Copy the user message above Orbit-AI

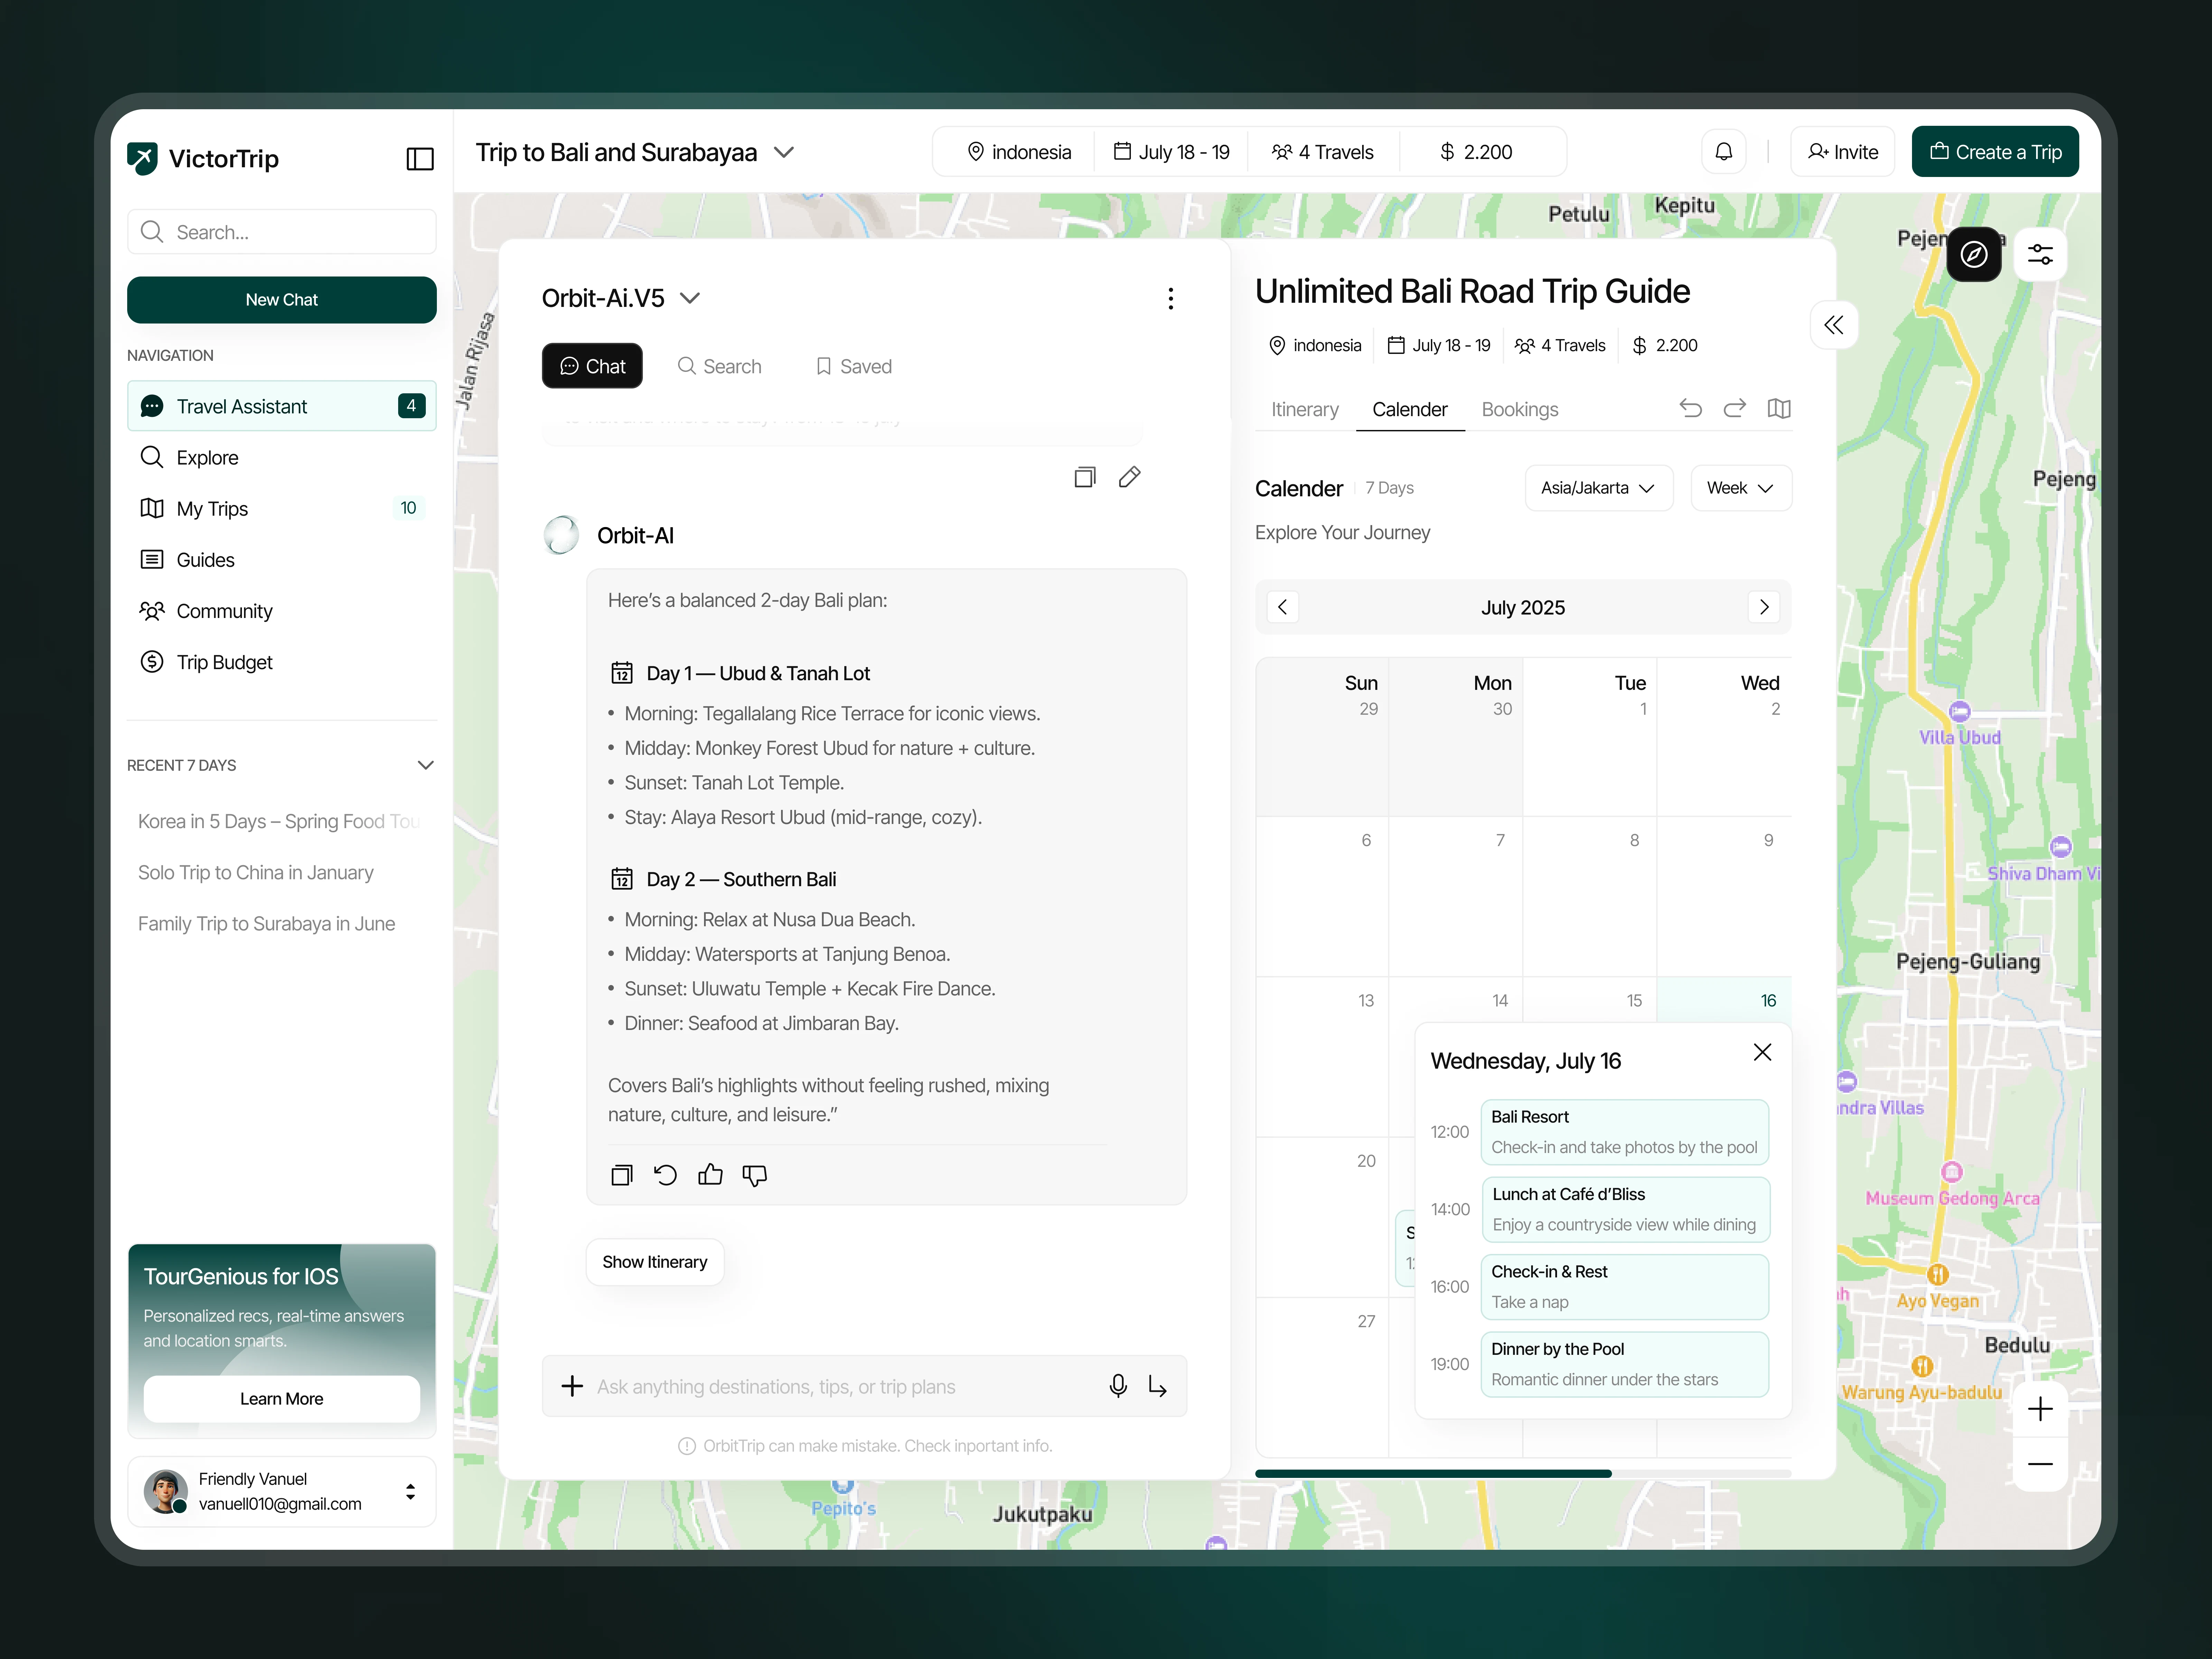(x=1085, y=477)
